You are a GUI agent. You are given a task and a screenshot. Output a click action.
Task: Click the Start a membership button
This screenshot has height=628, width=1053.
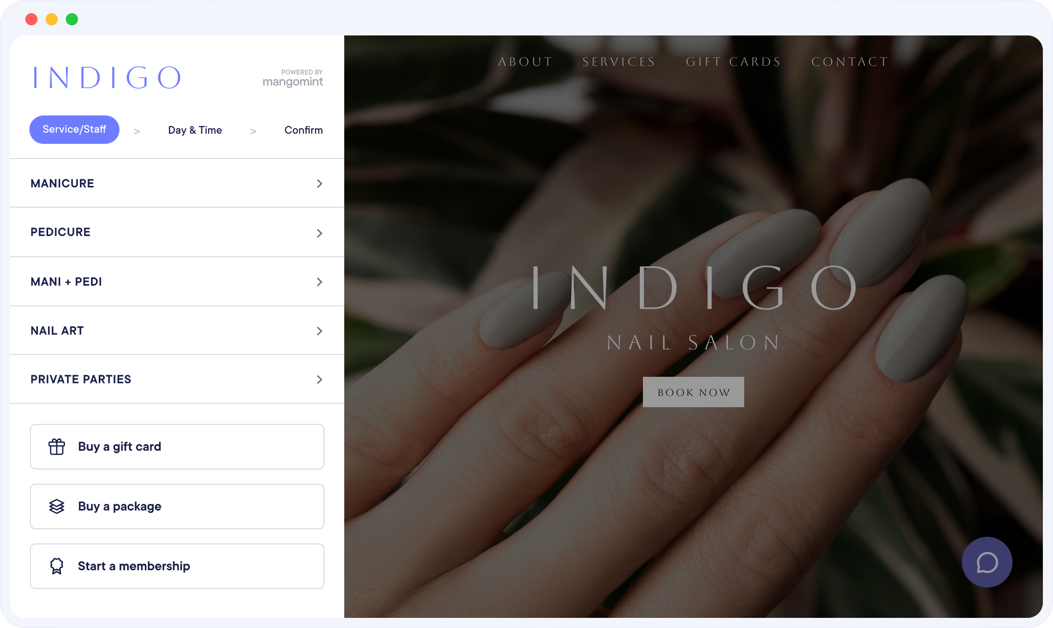tap(177, 566)
